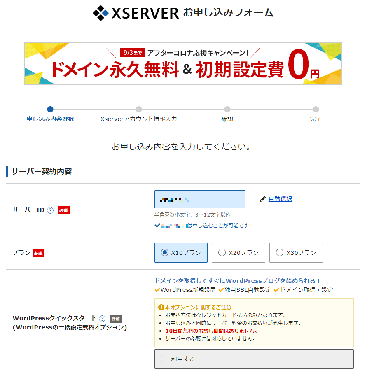Click the 10日間無料のお試し期間はありません warning text
This screenshot has height=373, width=367.
click(211, 331)
